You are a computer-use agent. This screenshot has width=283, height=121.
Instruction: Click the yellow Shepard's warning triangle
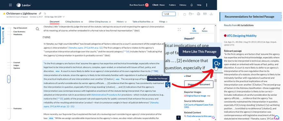(x=4, y=13)
